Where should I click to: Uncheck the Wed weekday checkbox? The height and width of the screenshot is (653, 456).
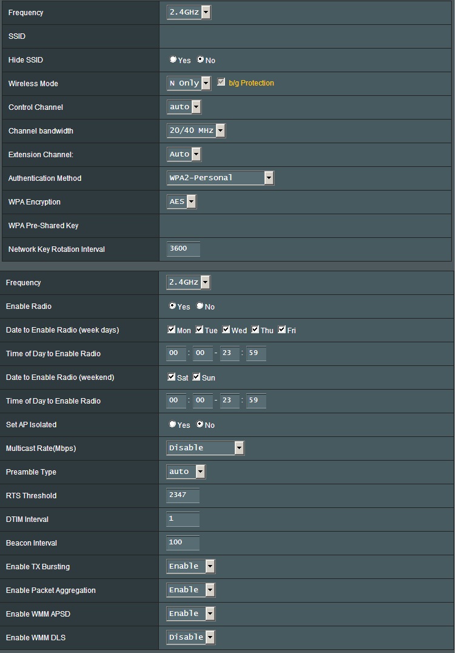click(x=226, y=330)
